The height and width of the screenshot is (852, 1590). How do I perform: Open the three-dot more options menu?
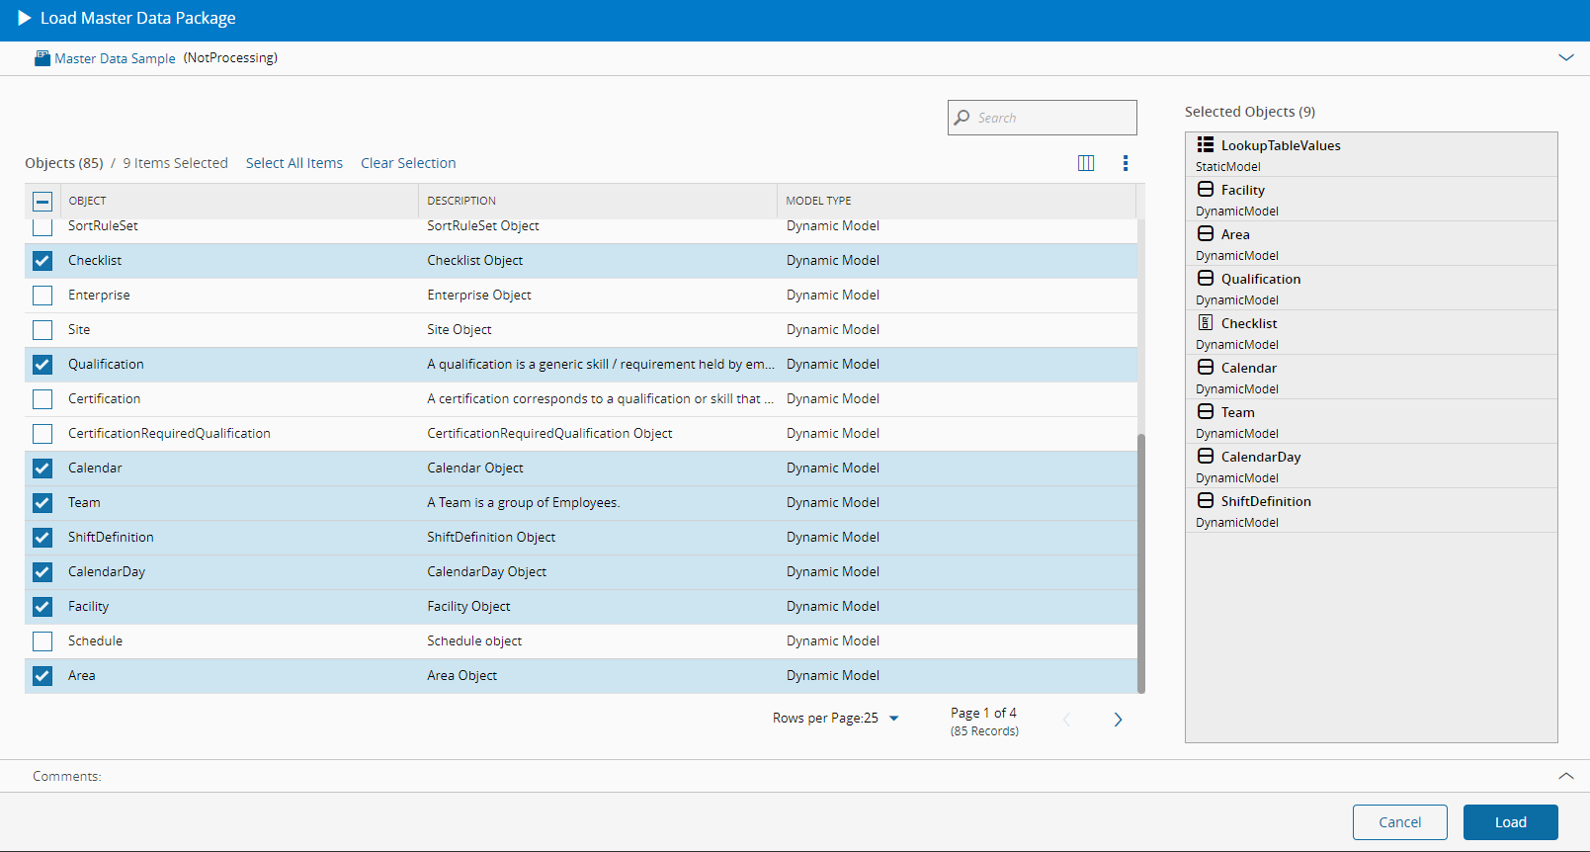1125,163
